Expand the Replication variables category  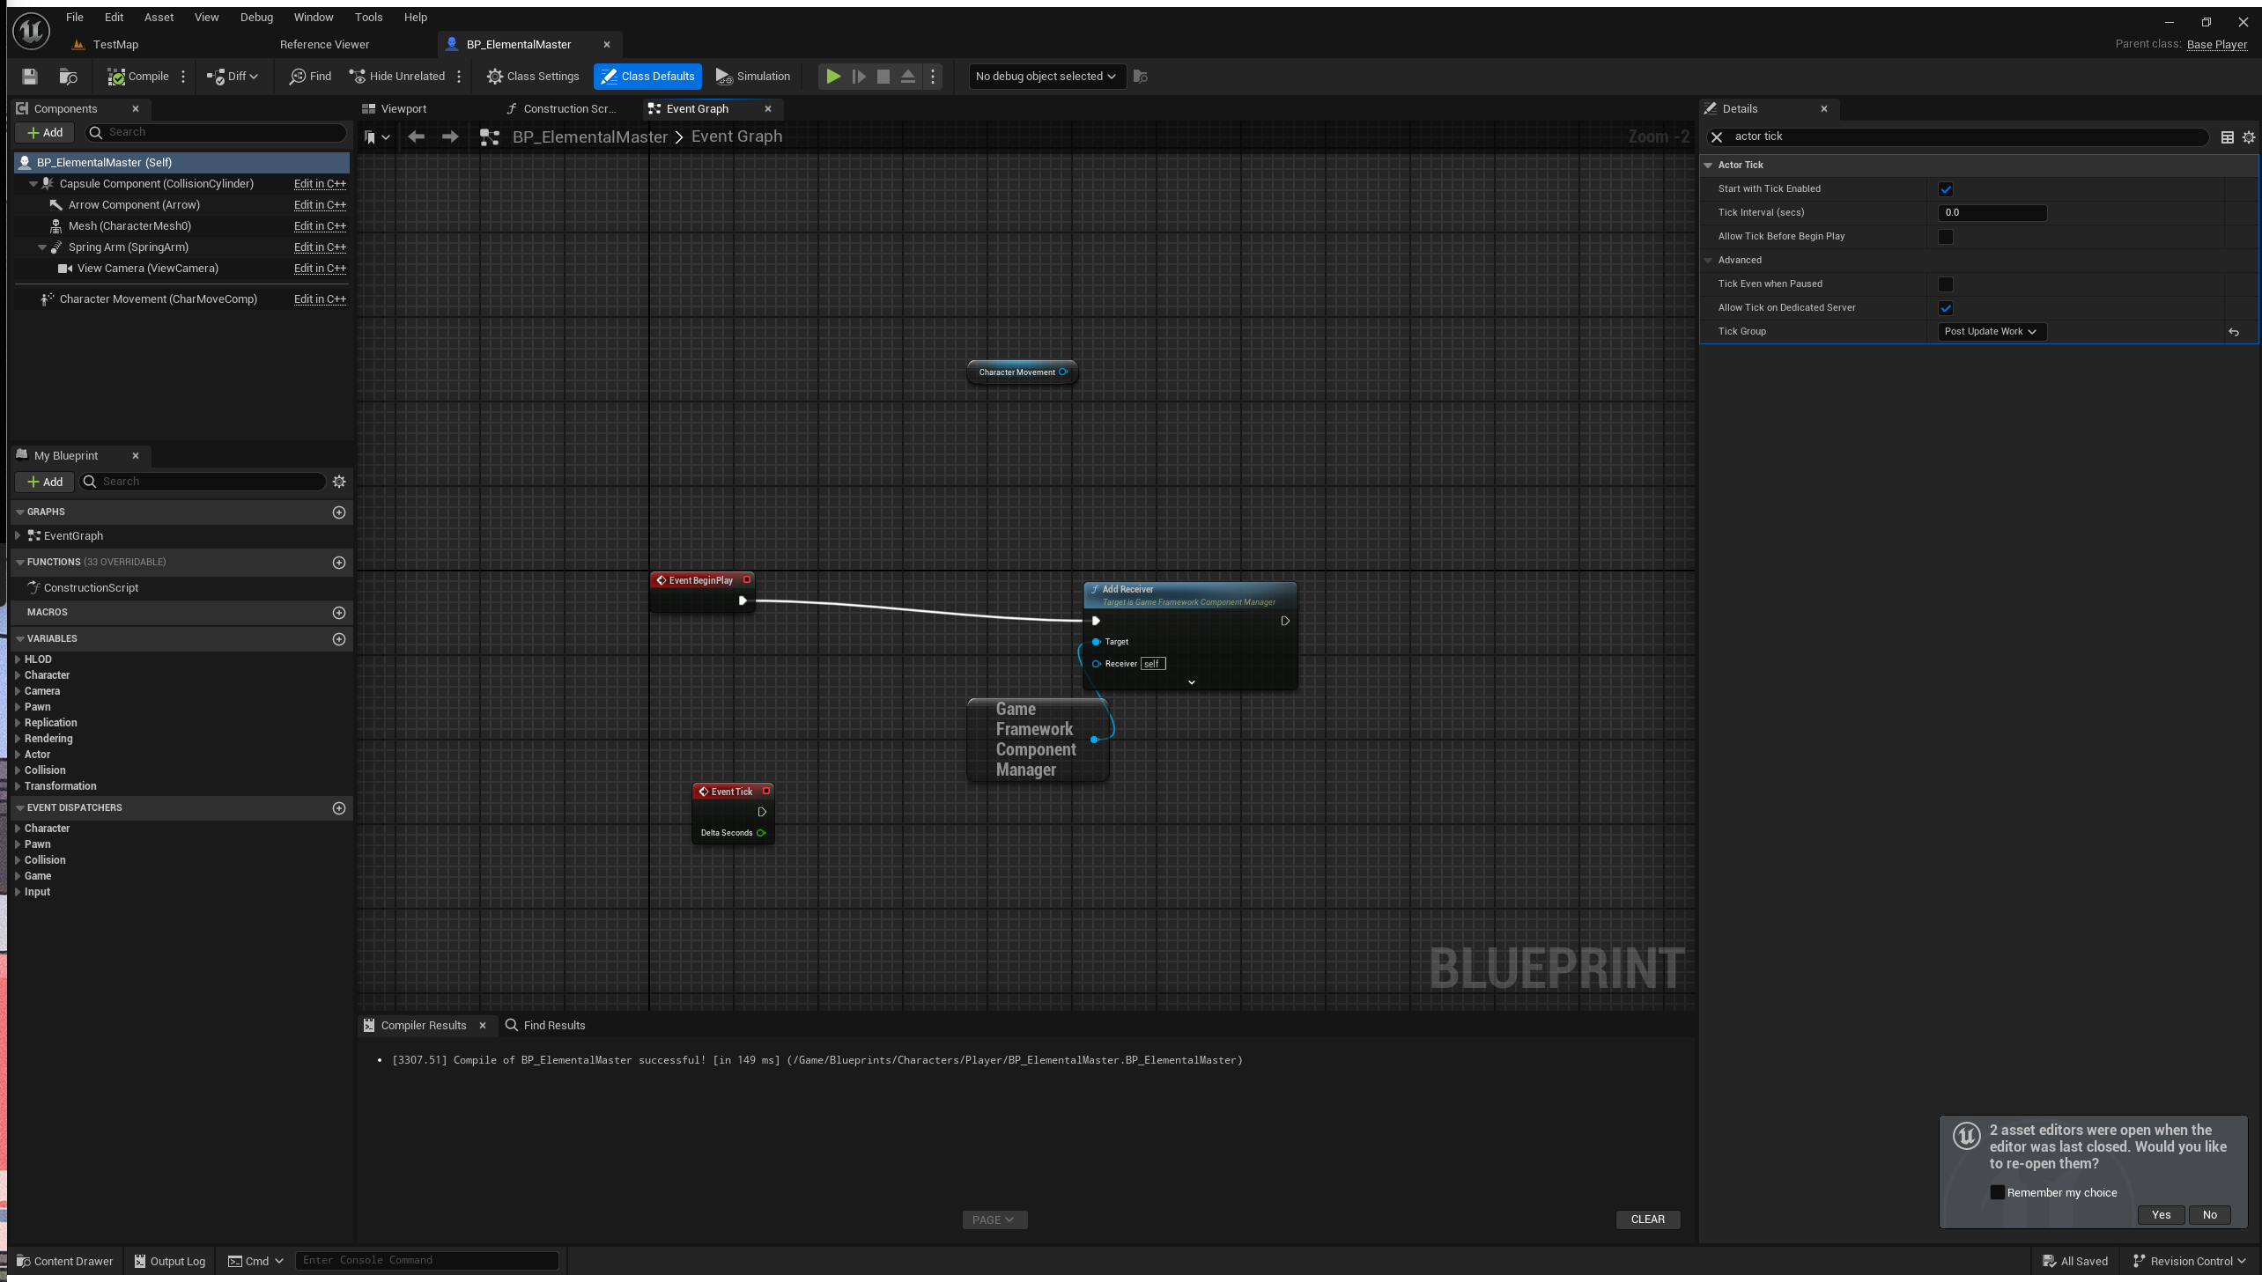point(18,723)
